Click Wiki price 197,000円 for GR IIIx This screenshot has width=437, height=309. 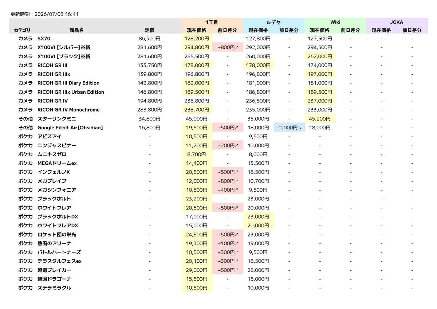click(320, 74)
